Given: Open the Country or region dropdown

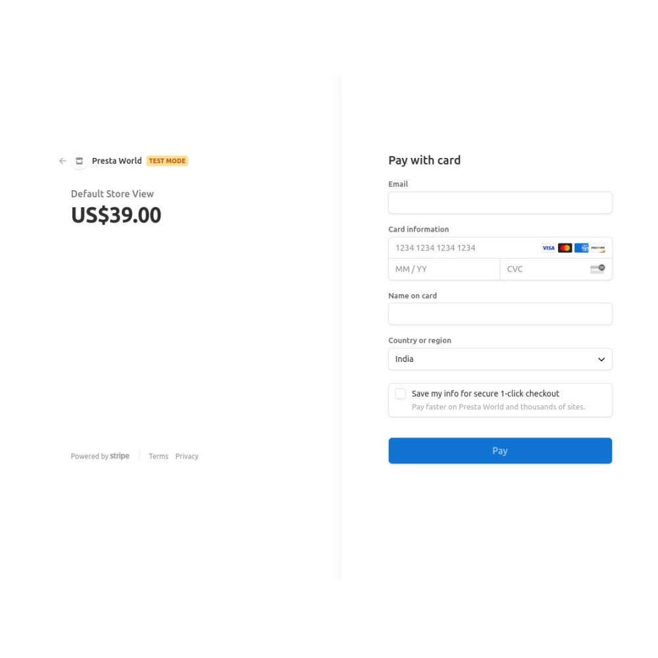Looking at the screenshot, I should 500,359.
